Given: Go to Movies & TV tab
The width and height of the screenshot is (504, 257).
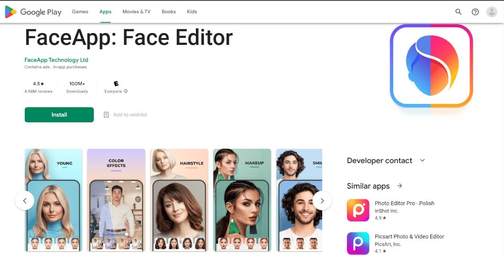Looking at the screenshot, I should point(136,11).
